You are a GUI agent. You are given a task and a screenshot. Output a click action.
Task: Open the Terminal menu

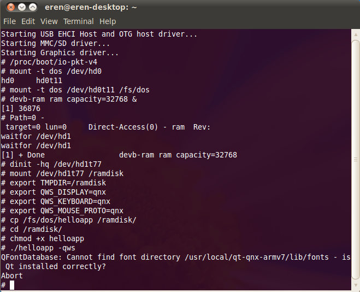(79, 21)
